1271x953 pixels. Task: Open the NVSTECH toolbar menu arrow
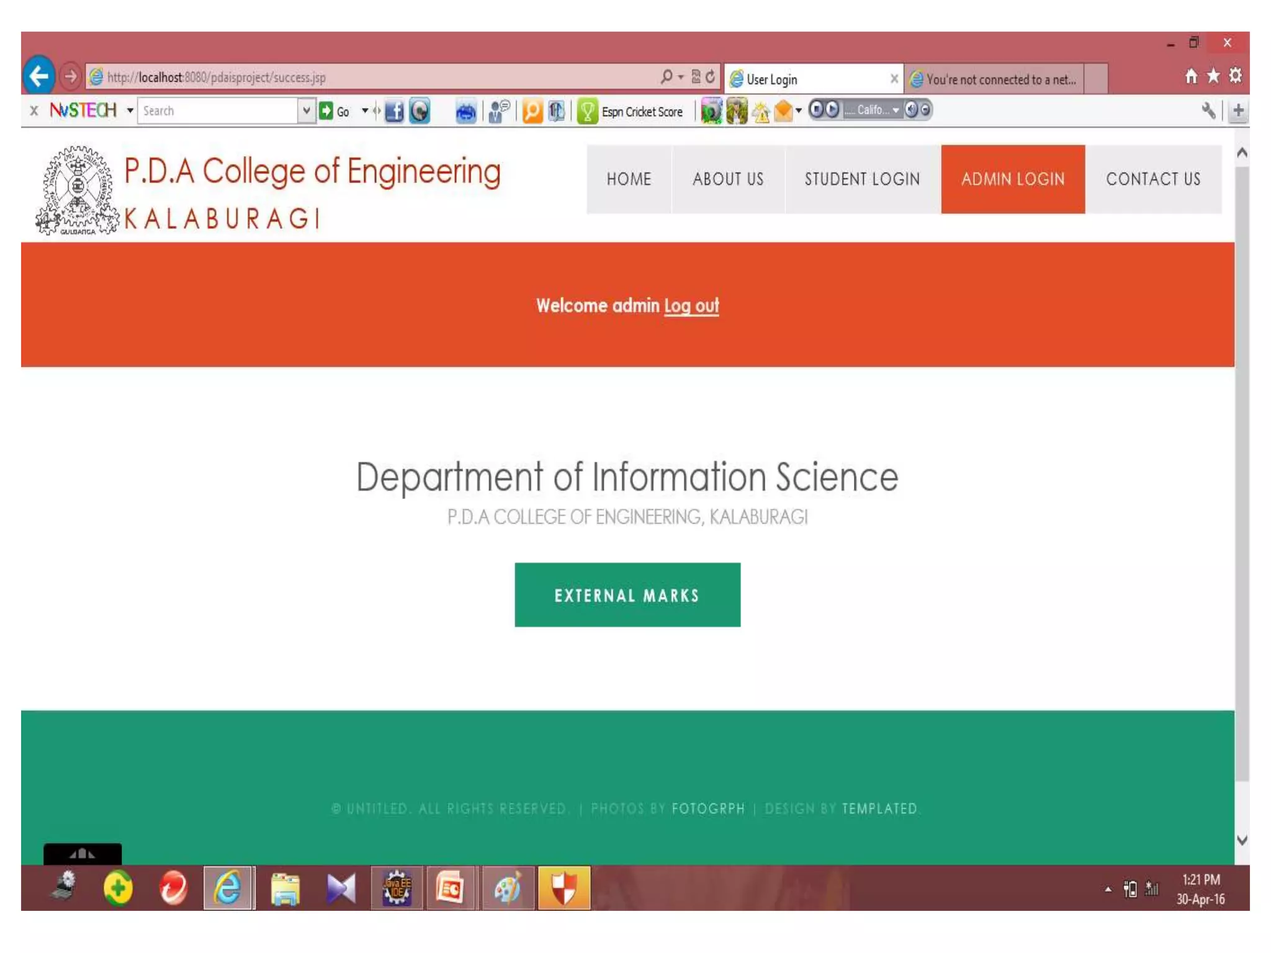(x=130, y=110)
